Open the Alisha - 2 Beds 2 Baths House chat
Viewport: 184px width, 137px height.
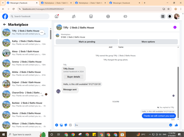pyautogui.click(x=25, y=74)
